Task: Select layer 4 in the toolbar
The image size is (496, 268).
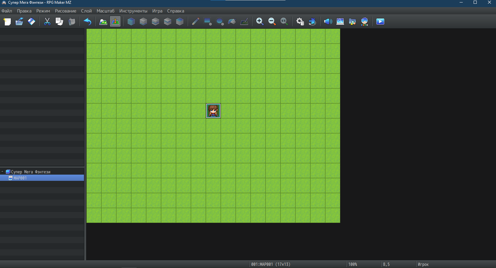Action: 179,22
